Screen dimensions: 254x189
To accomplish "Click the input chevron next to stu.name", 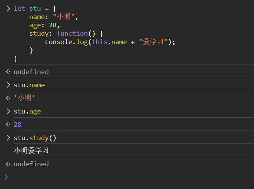I will coord(8,85).
